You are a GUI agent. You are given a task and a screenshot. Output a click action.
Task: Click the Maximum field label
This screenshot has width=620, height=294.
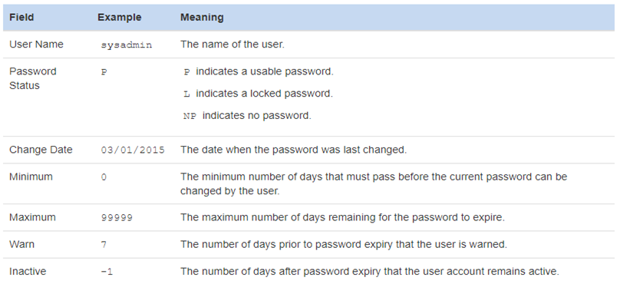point(32,217)
